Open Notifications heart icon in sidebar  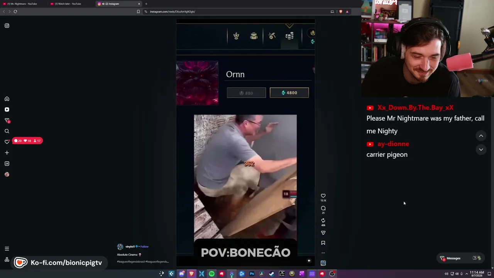7,142
